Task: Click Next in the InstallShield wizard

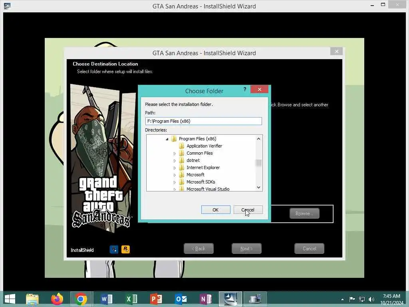Action: 246,249
